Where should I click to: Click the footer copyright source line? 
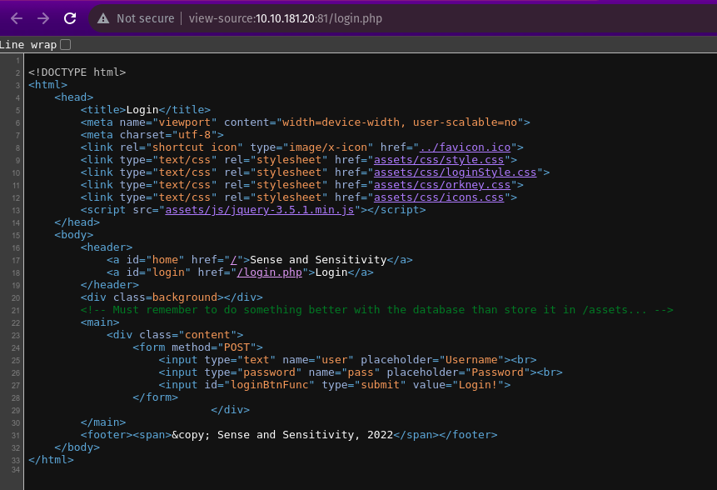pyautogui.click(x=288, y=435)
